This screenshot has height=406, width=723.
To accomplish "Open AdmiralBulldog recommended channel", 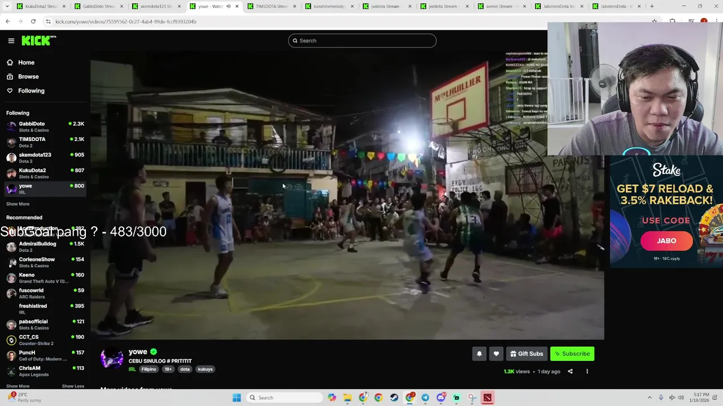I will coord(45,246).
